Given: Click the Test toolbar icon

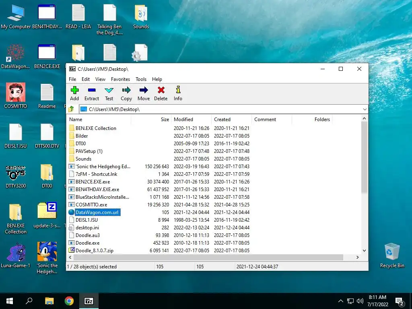Looking at the screenshot, I should click(109, 93).
